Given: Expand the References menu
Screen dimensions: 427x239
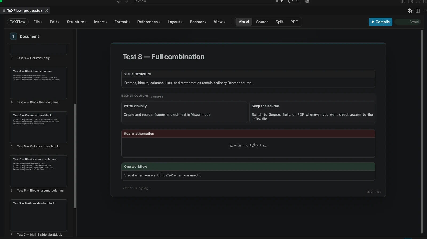Looking at the screenshot, I should pyautogui.click(x=149, y=22).
